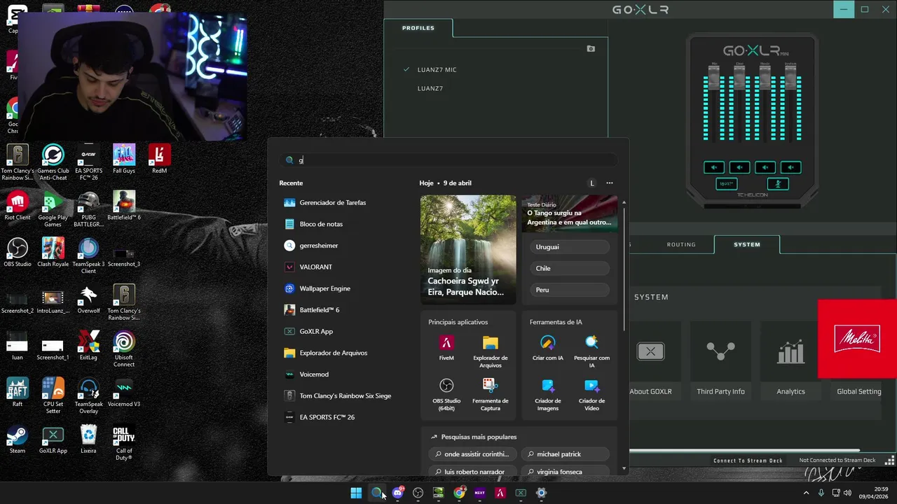This screenshot has width=897, height=504.
Task: Adjust the Chat fader in GoXLR
Action: point(739,78)
